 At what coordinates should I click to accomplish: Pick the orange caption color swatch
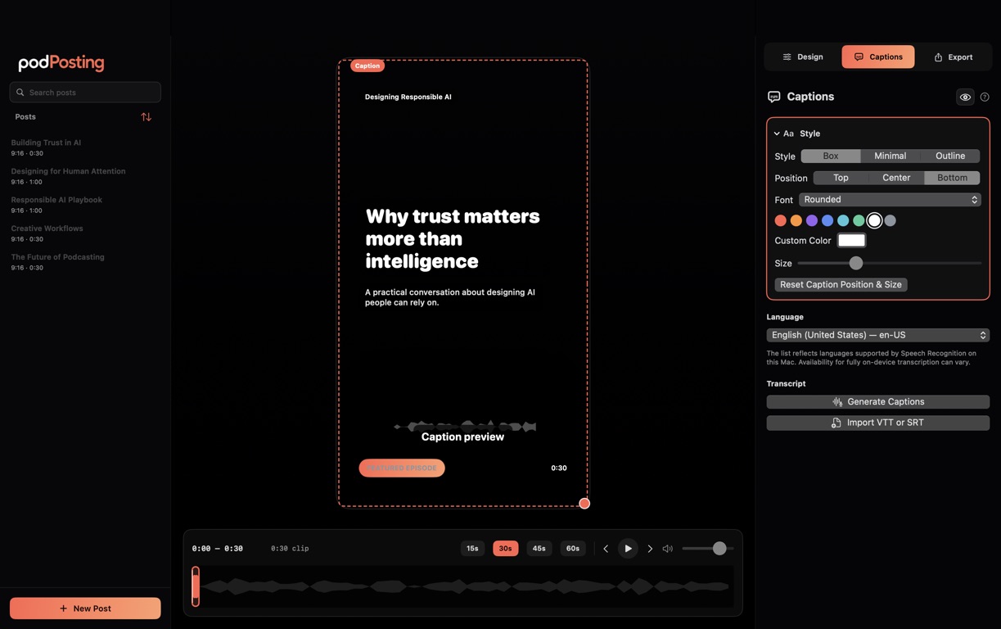(796, 220)
